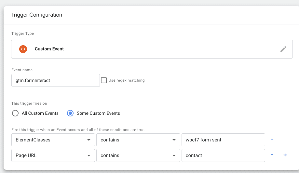Select the Some Custom Events radio button
Screen dimensions: 299x173
(70, 113)
